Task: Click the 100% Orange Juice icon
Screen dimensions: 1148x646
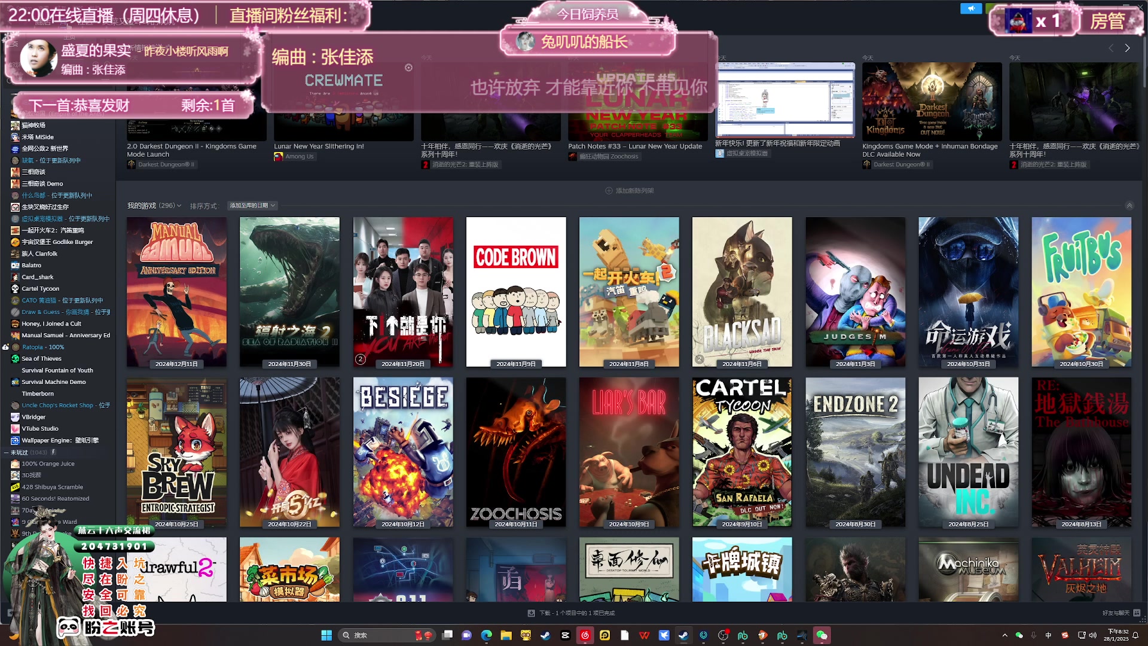Action: click(x=16, y=464)
